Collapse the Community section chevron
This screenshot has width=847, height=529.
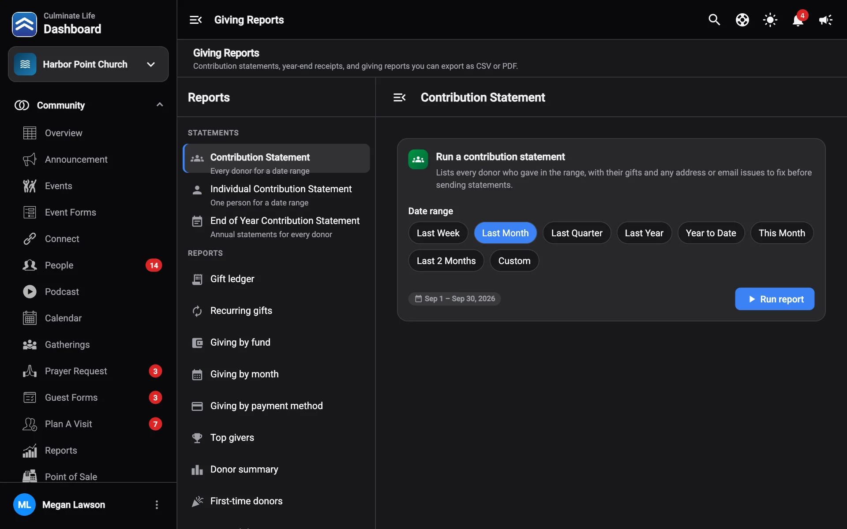pyautogui.click(x=160, y=105)
